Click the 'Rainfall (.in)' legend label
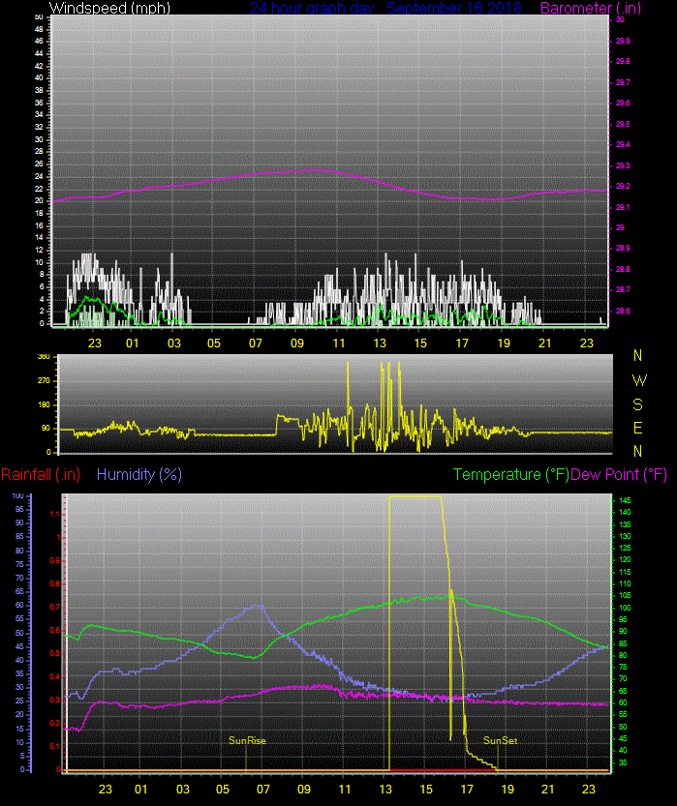The image size is (677, 806). pyautogui.click(x=41, y=474)
